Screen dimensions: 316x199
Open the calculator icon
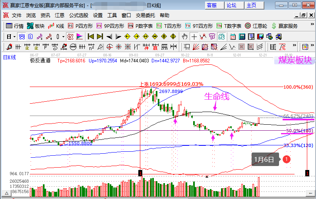pyautogui.click(x=242, y=37)
